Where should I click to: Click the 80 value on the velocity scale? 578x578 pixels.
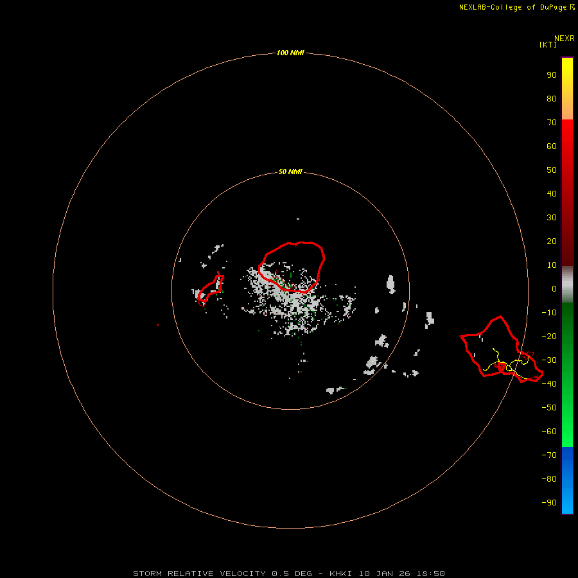(x=552, y=98)
